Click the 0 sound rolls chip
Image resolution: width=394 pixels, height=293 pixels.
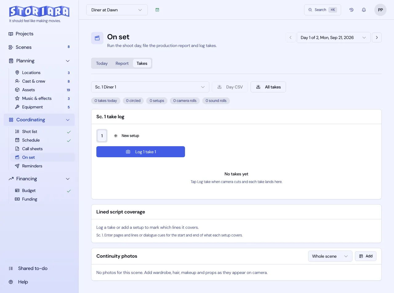point(216,101)
